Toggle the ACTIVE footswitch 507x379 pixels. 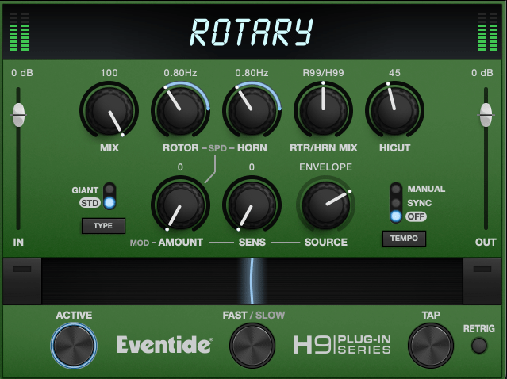[74, 346]
